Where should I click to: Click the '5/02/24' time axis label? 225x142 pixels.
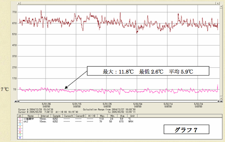[x=198, y=104]
